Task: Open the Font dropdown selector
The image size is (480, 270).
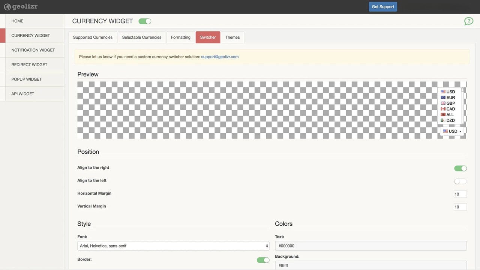Action: [x=173, y=246]
